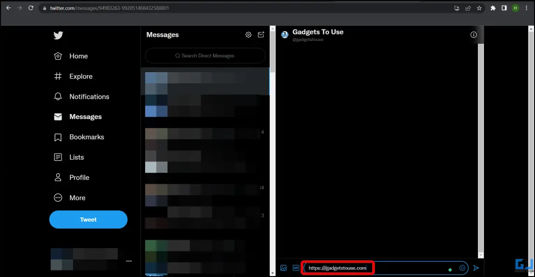The width and height of the screenshot is (535, 277).
Task: Open Messages settings gear
Action: click(x=248, y=35)
